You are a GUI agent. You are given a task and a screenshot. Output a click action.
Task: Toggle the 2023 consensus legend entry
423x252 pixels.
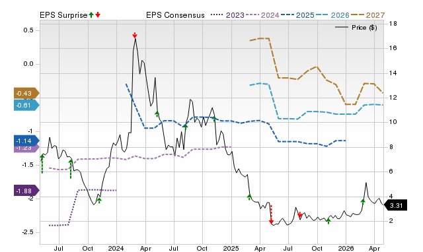coord(227,15)
